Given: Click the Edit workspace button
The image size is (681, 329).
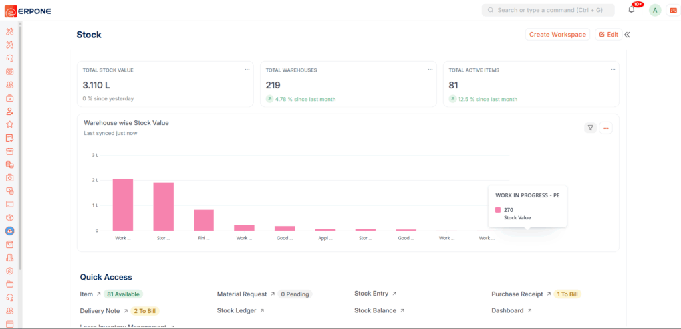Looking at the screenshot, I should pos(607,35).
